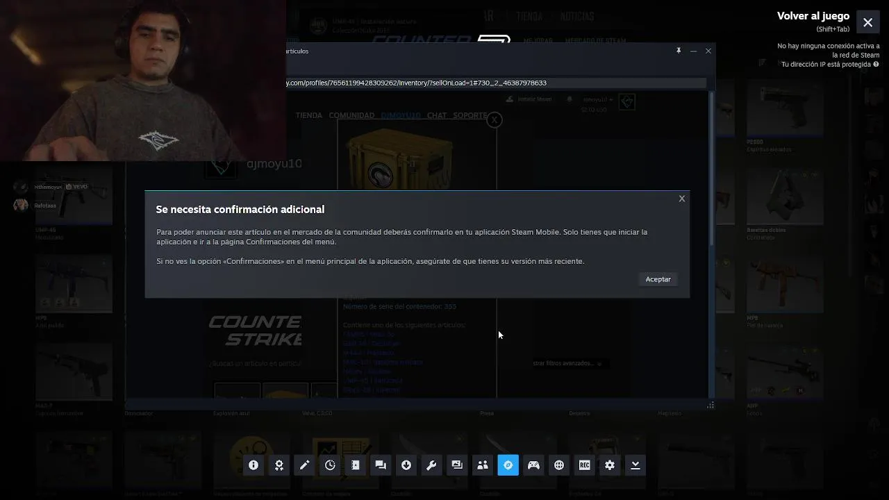Select the UMP-45 item in background inventory
This screenshot has height=500, width=889.
point(74,202)
